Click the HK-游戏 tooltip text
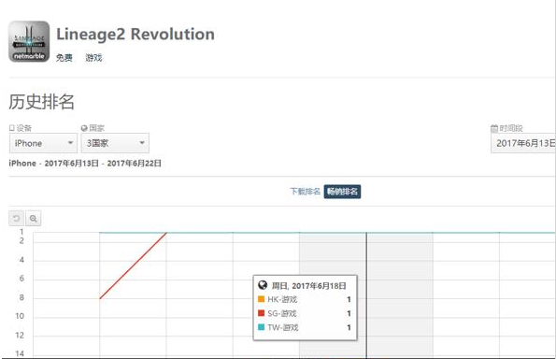Viewport: 556px width, 359px height. 282,299
